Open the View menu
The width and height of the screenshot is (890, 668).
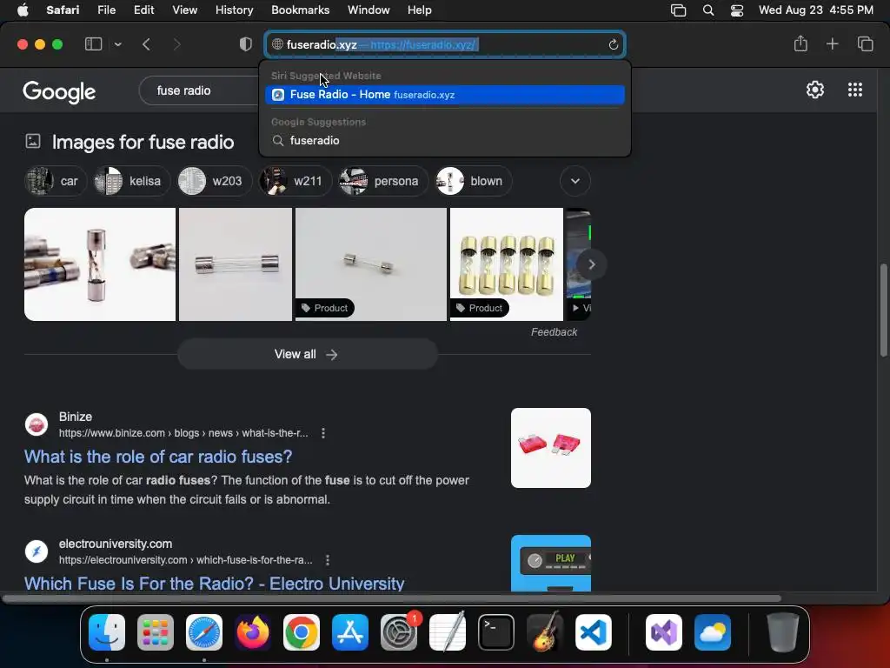[184, 10]
